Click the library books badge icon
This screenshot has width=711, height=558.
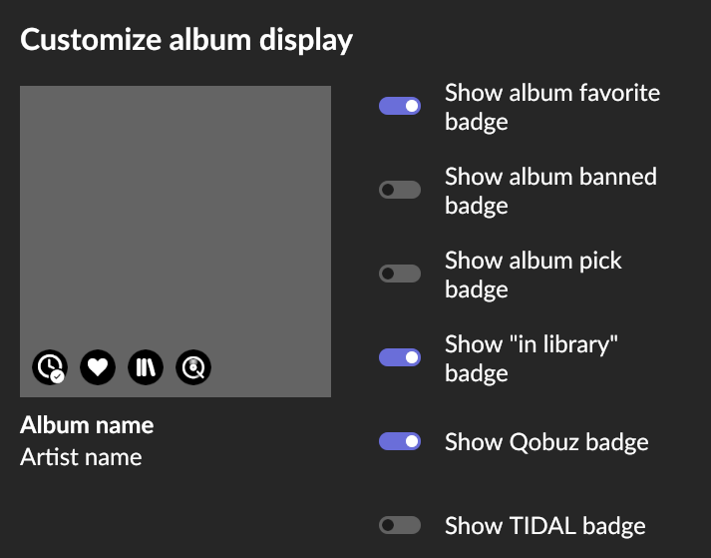[146, 367]
